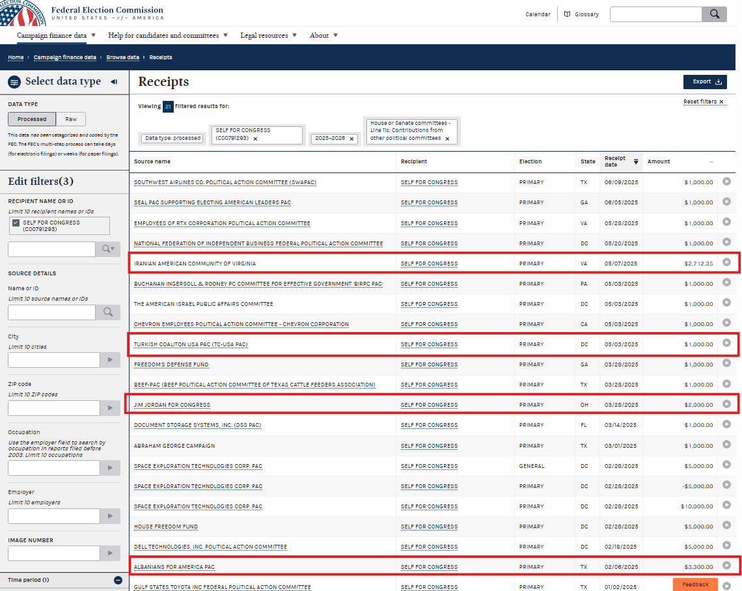
Task: Click the recipient name search icon
Action: pyautogui.click(x=108, y=249)
